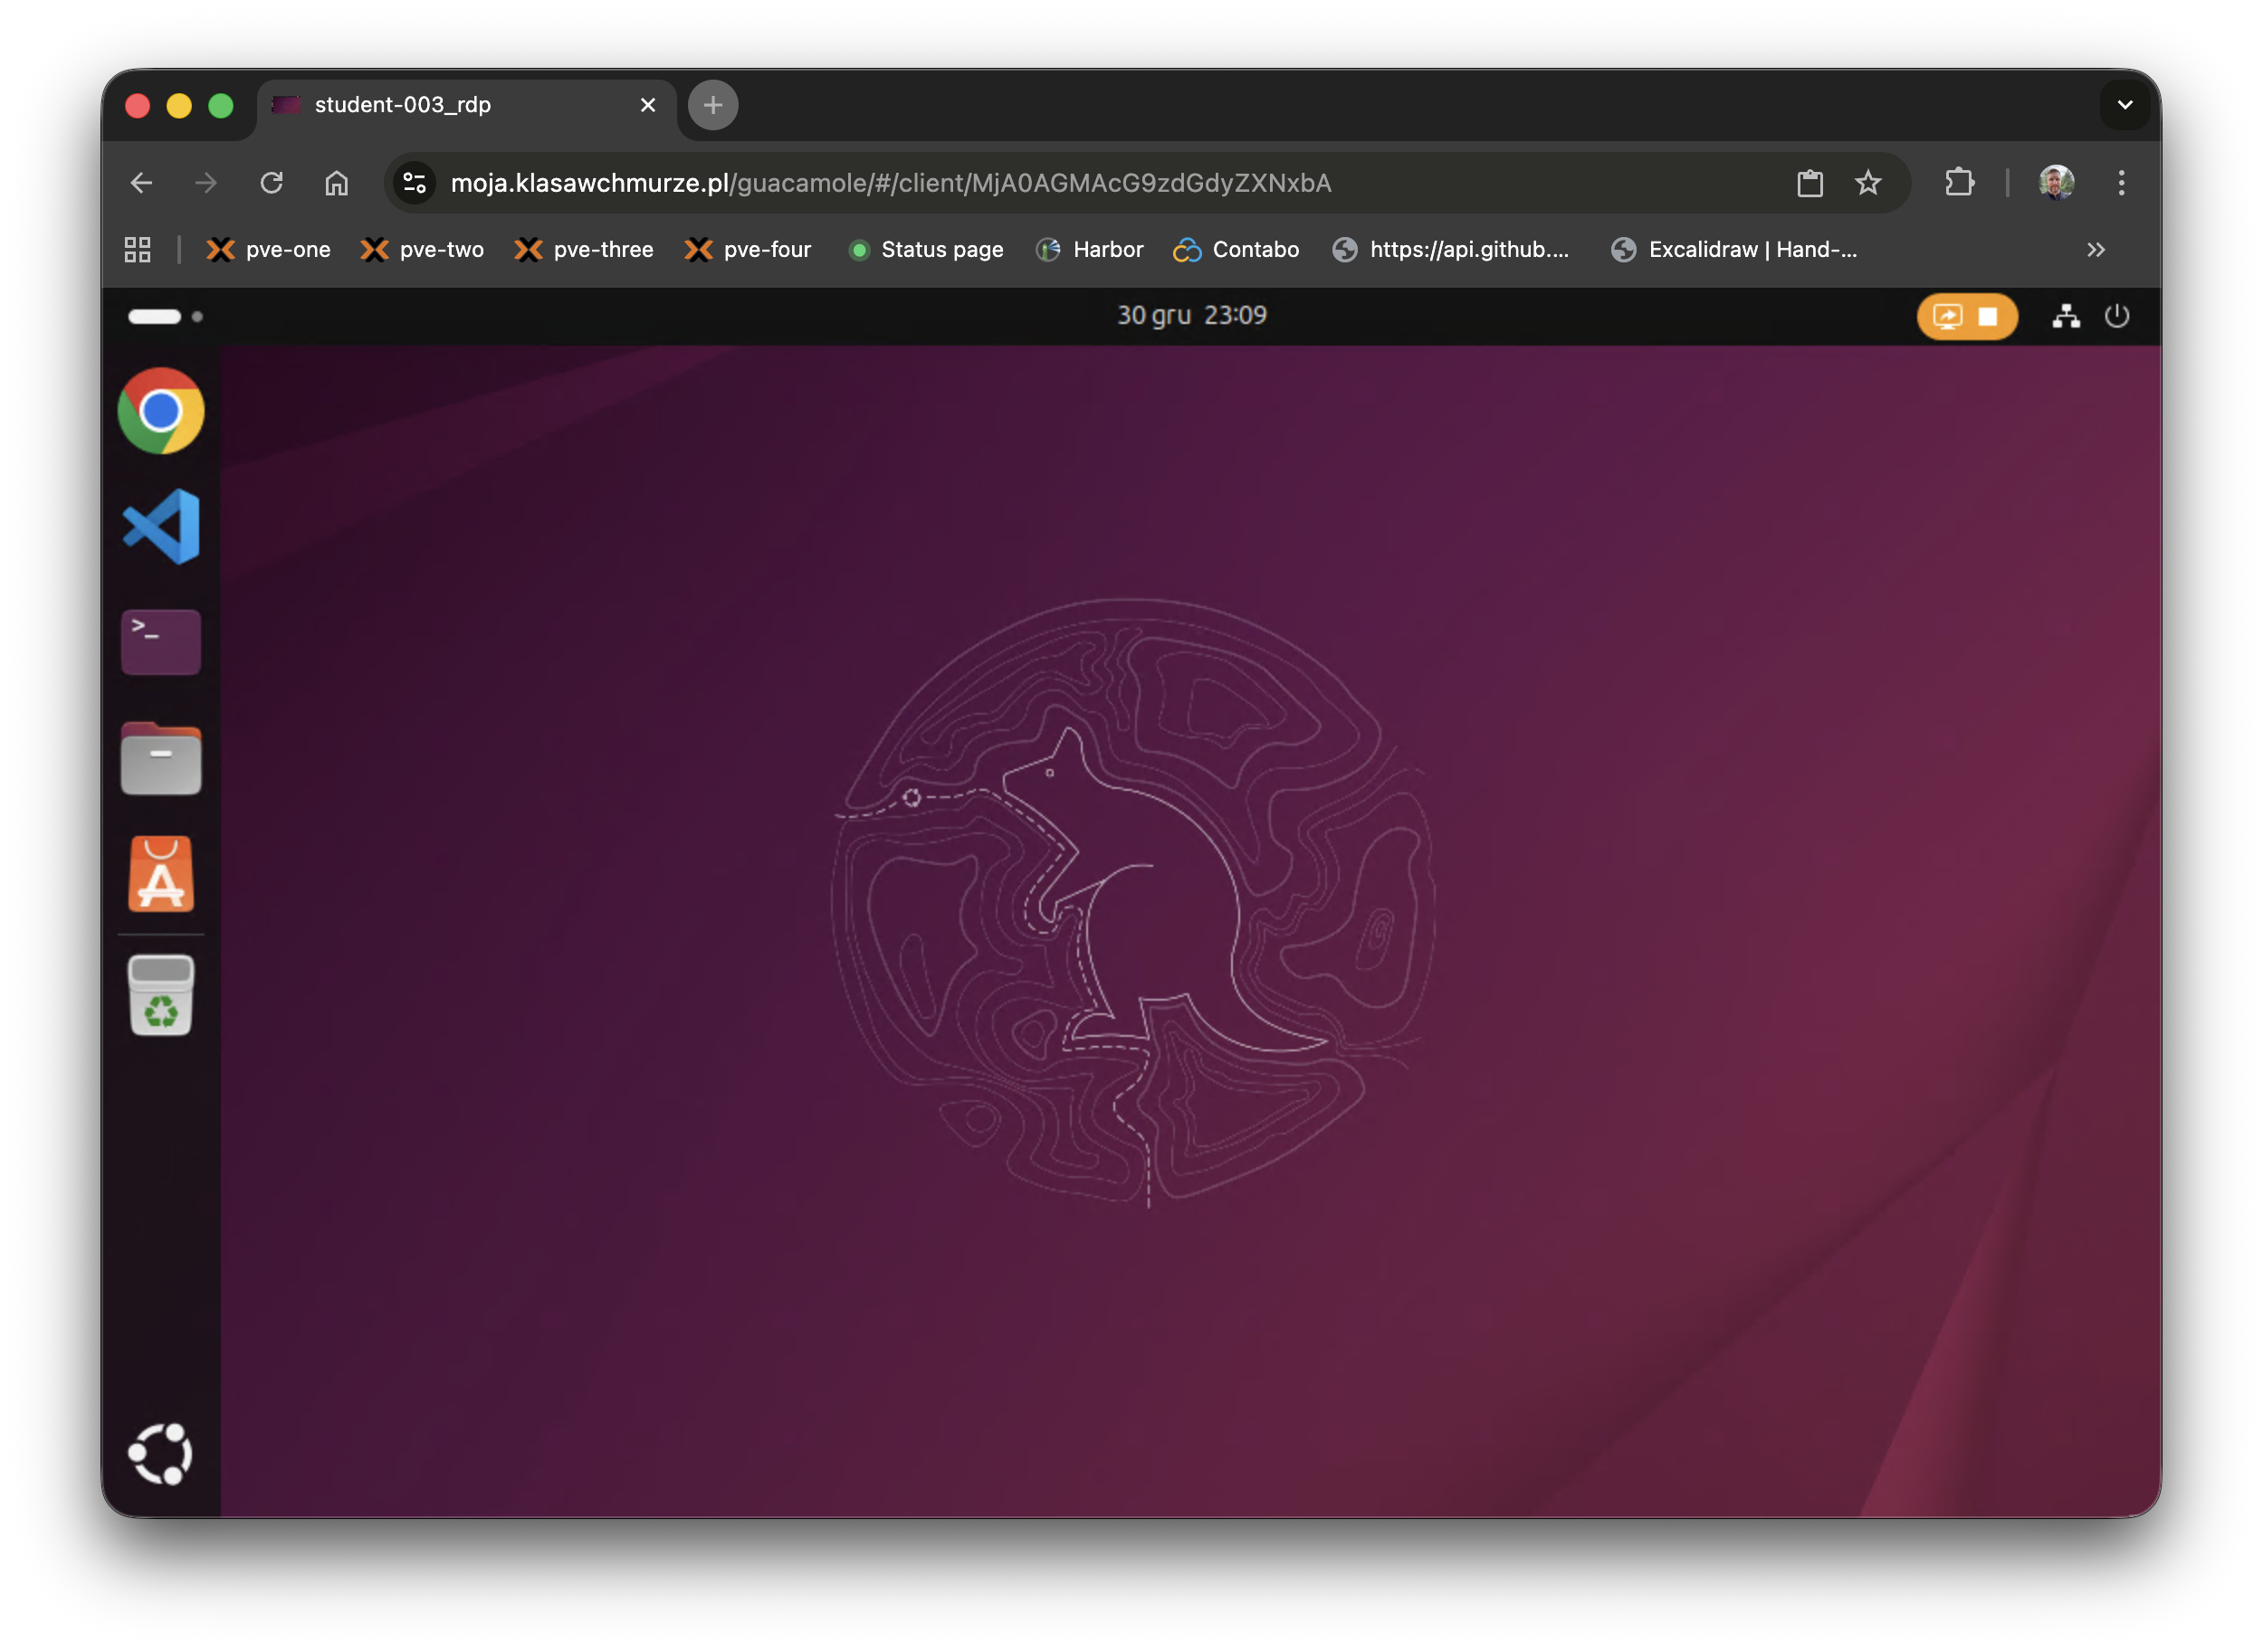Open network settings from the top bar

(x=2067, y=316)
